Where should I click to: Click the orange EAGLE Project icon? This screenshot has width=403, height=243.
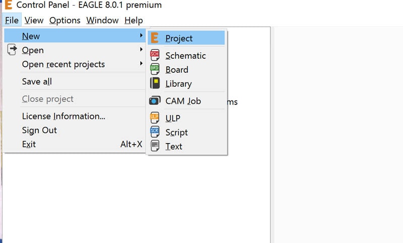tap(155, 38)
